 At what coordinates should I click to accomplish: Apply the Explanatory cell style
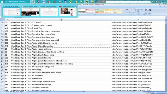point(90,12)
